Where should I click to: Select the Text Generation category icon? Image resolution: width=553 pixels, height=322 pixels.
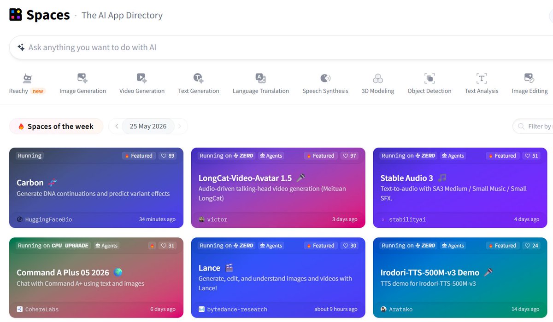click(199, 78)
